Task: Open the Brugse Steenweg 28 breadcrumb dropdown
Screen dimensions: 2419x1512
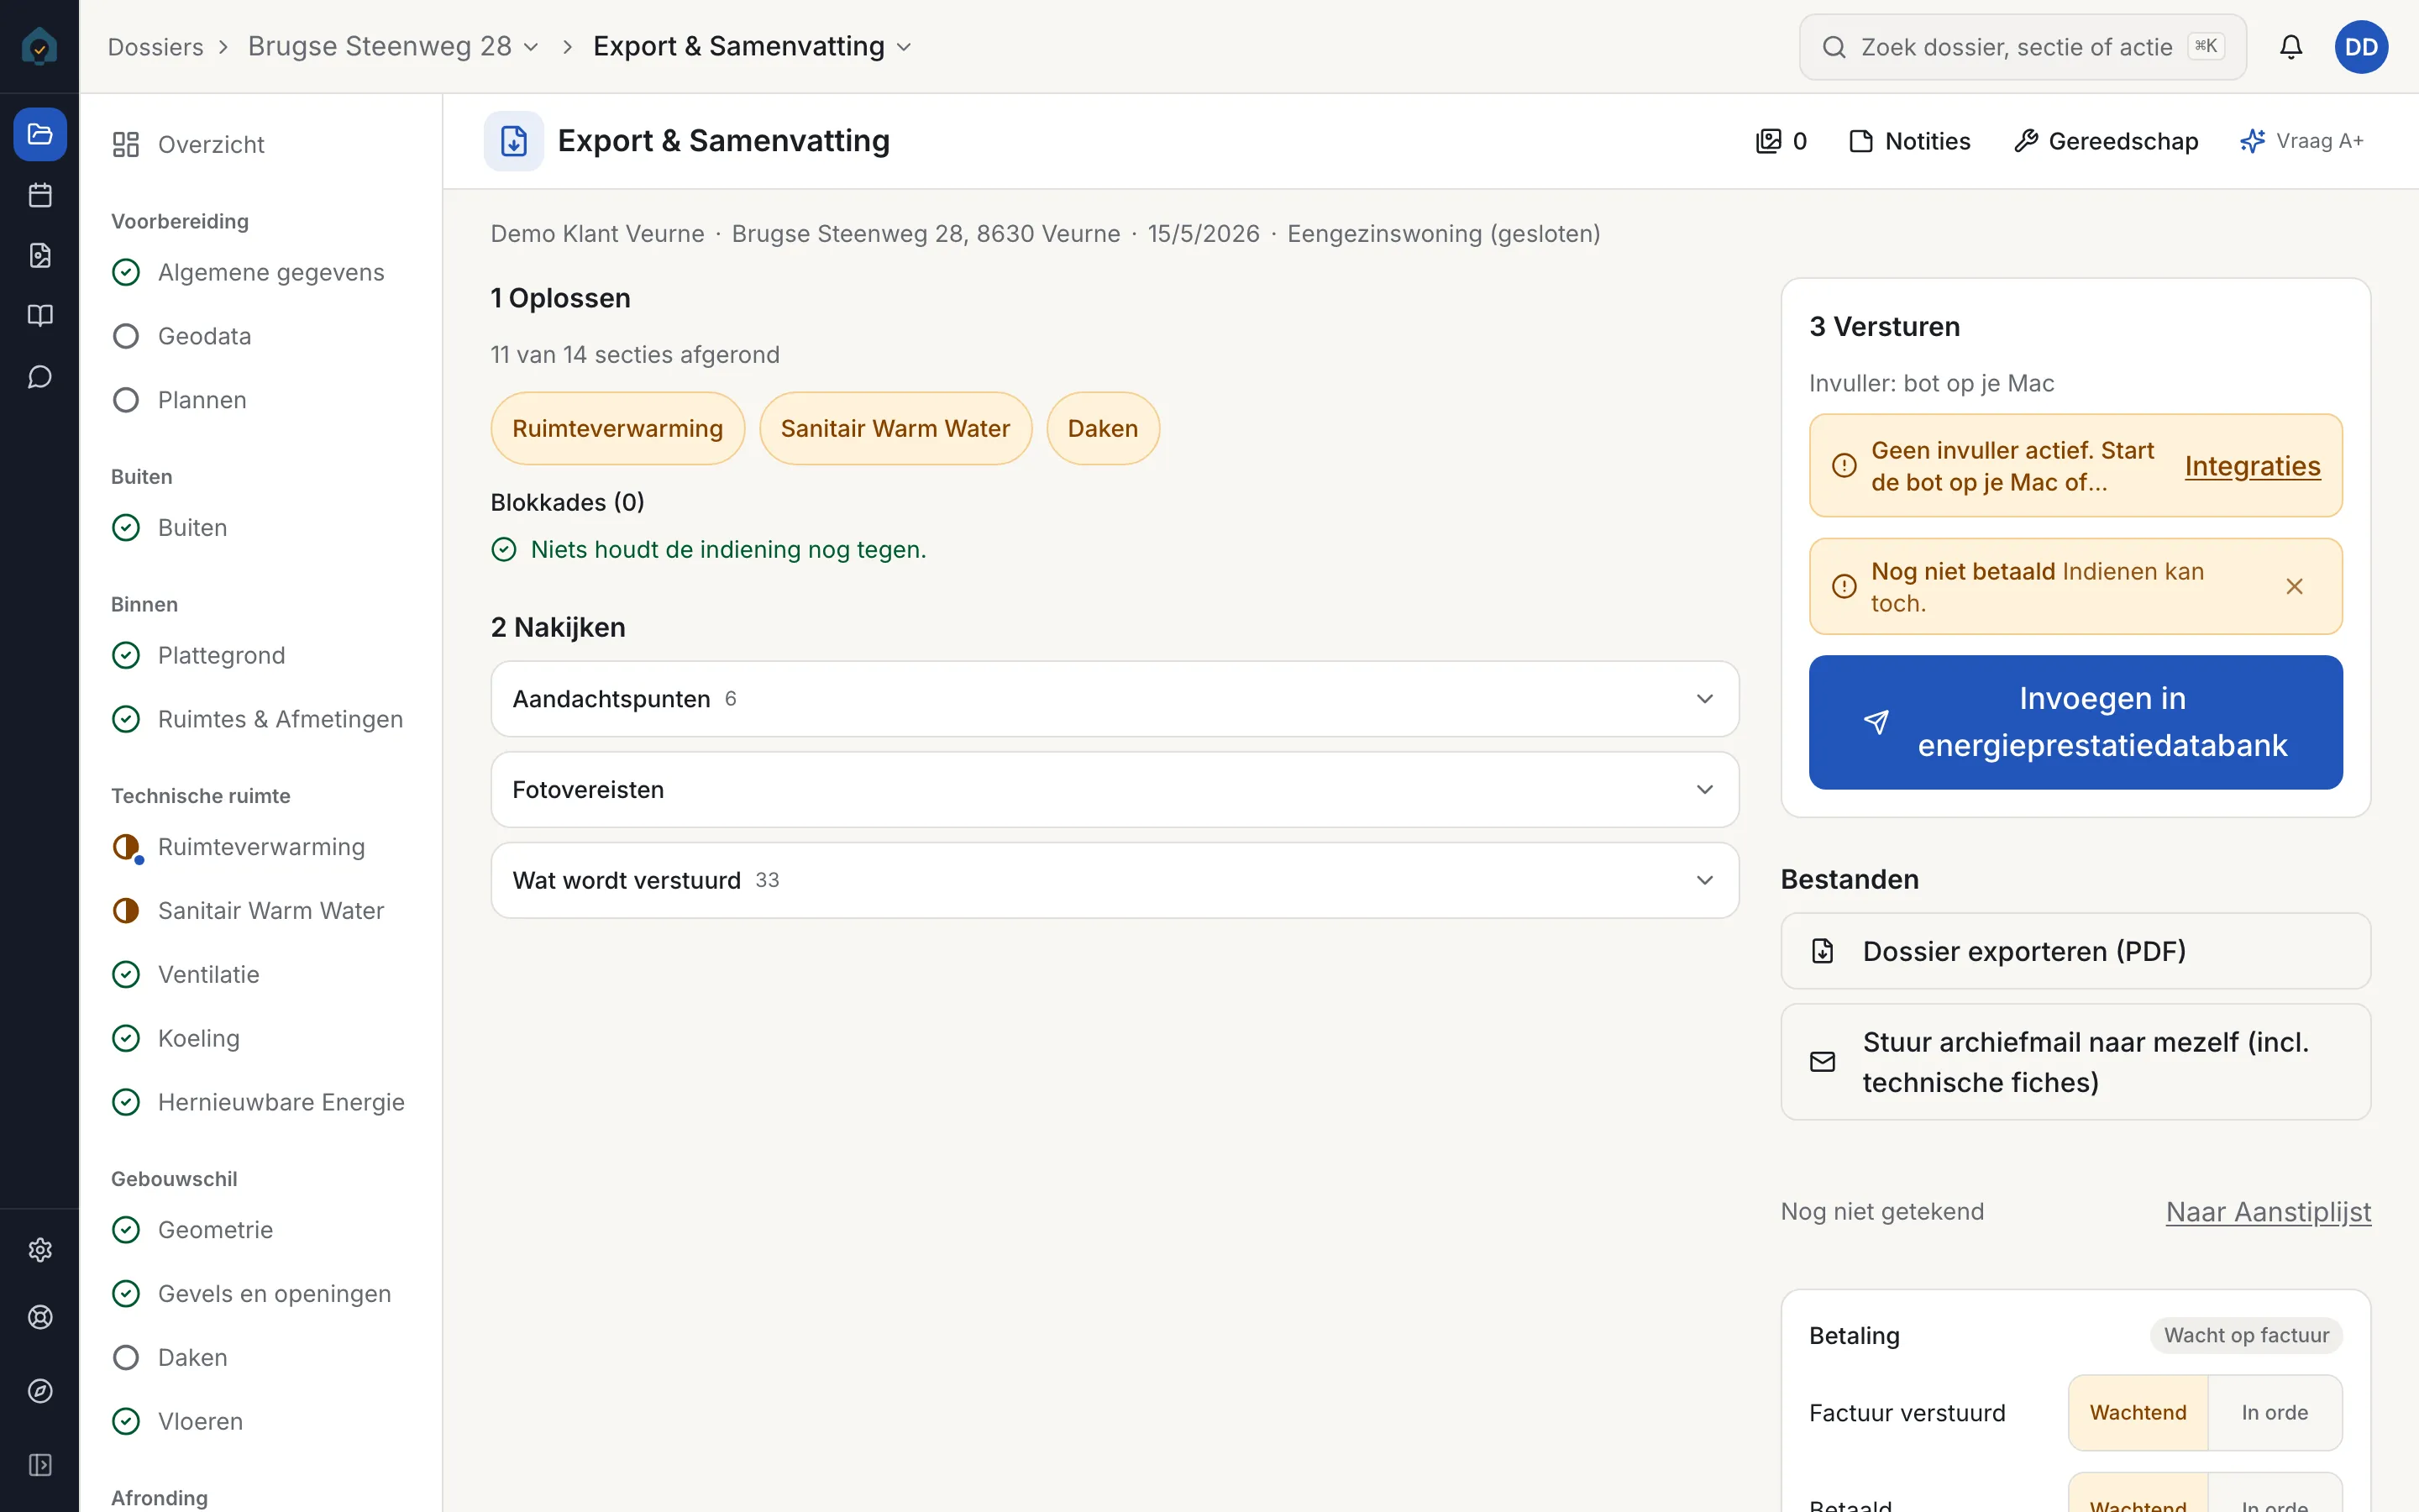Action: click(394, 47)
